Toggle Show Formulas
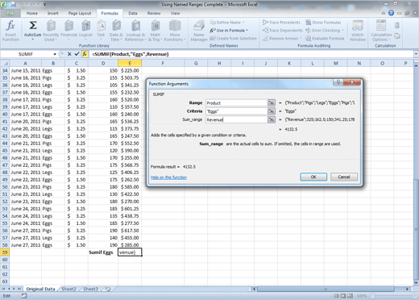 point(323,23)
